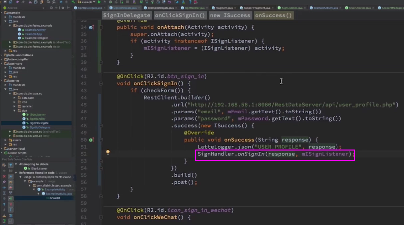This screenshot has height=225, width=404.
Task: Click the rerun icon at top of Find panel
Action: 4,165
